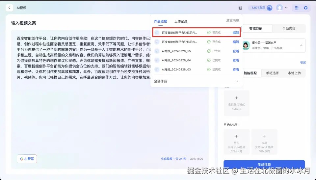Select the lower 智能匹配 material tab
This screenshot has width=316, height=180.
250,73
